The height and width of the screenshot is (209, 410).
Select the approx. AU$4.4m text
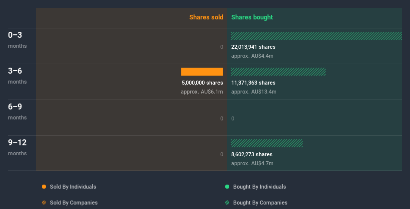point(252,56)
